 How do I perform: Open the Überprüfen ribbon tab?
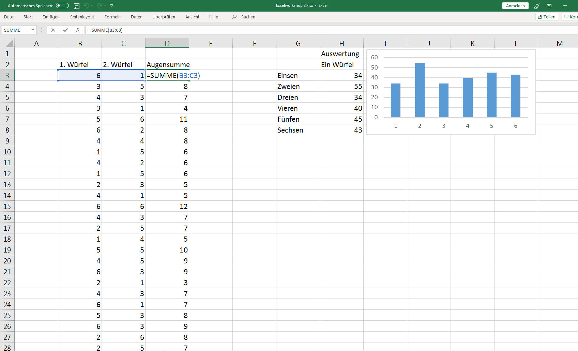pyautogui.click(x=164, y=17)
